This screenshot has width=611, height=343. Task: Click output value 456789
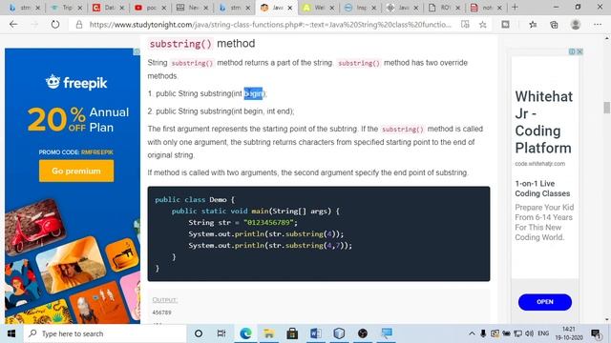click(x=161, y=313)
